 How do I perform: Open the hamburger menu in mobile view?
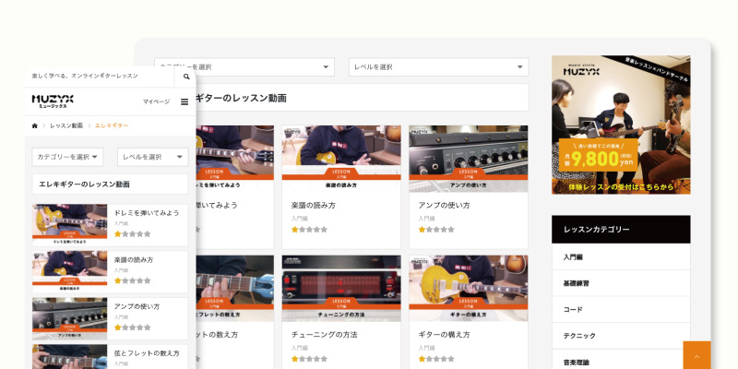click(x=184, y=101)
